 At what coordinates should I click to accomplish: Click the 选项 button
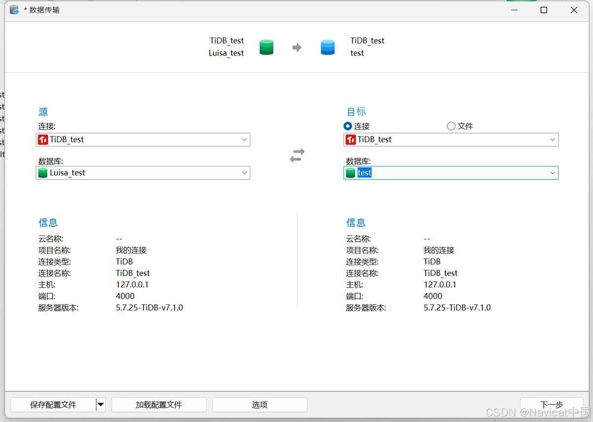[260, 404]
